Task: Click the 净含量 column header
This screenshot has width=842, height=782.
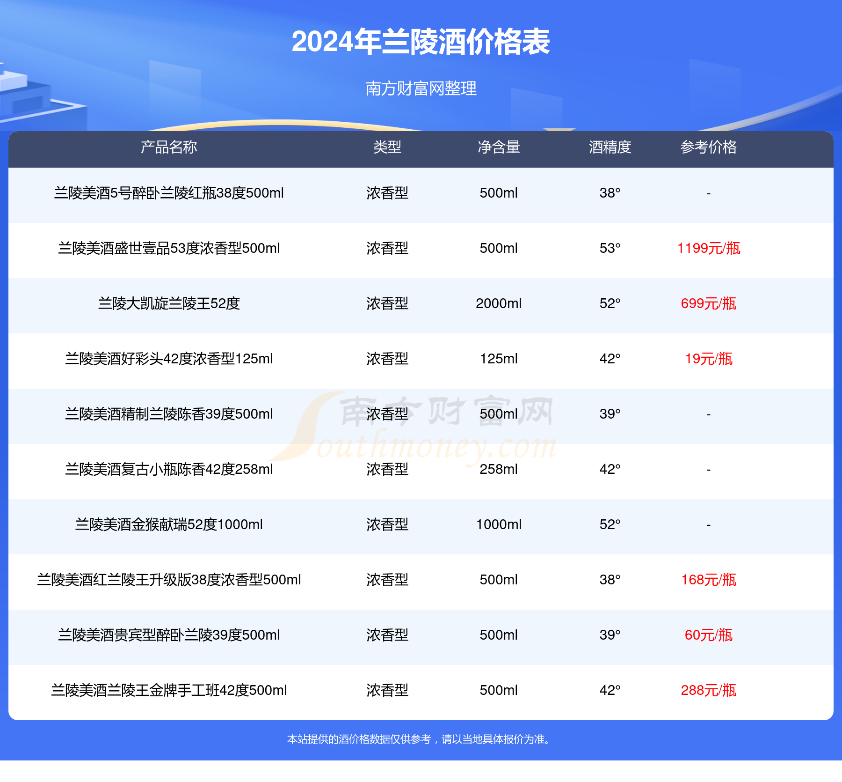Action: pos(499,147)
